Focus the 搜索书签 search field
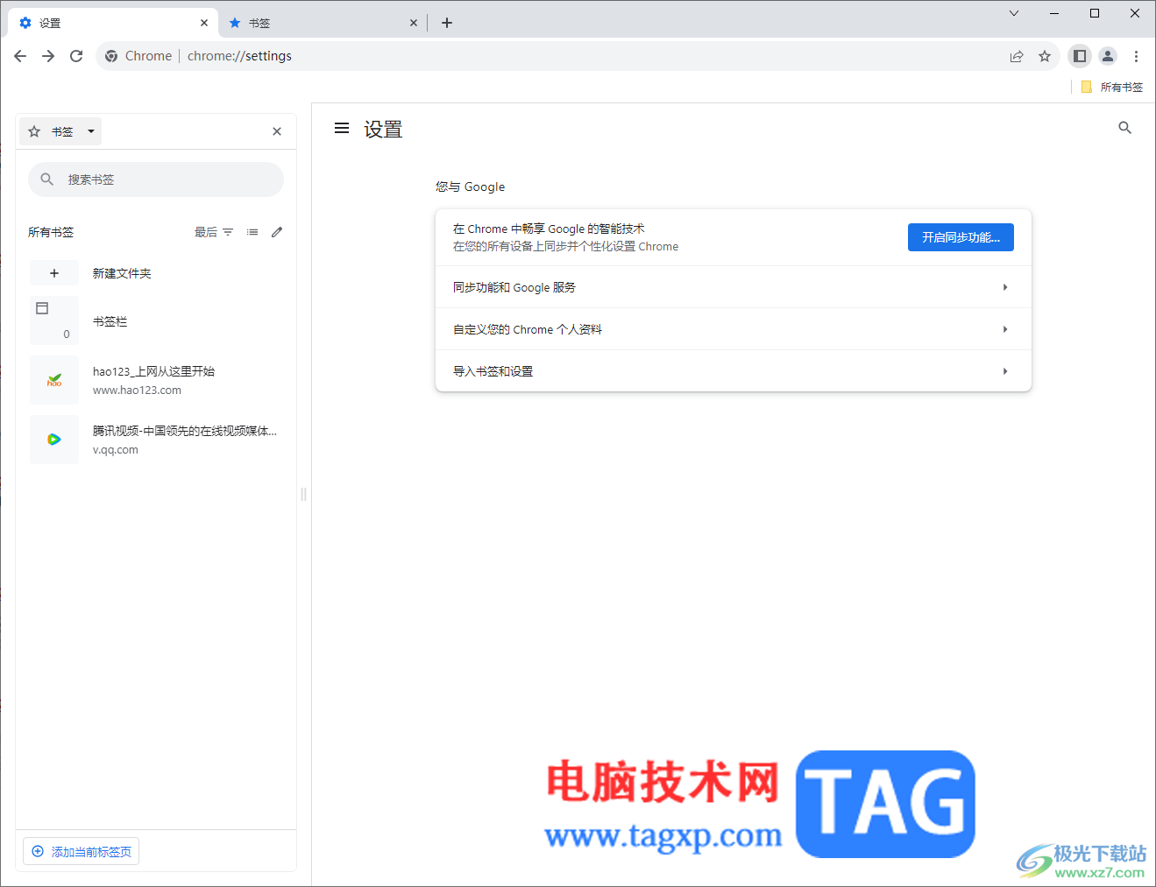Screen dimensions: 1156x887 (156, 180)
